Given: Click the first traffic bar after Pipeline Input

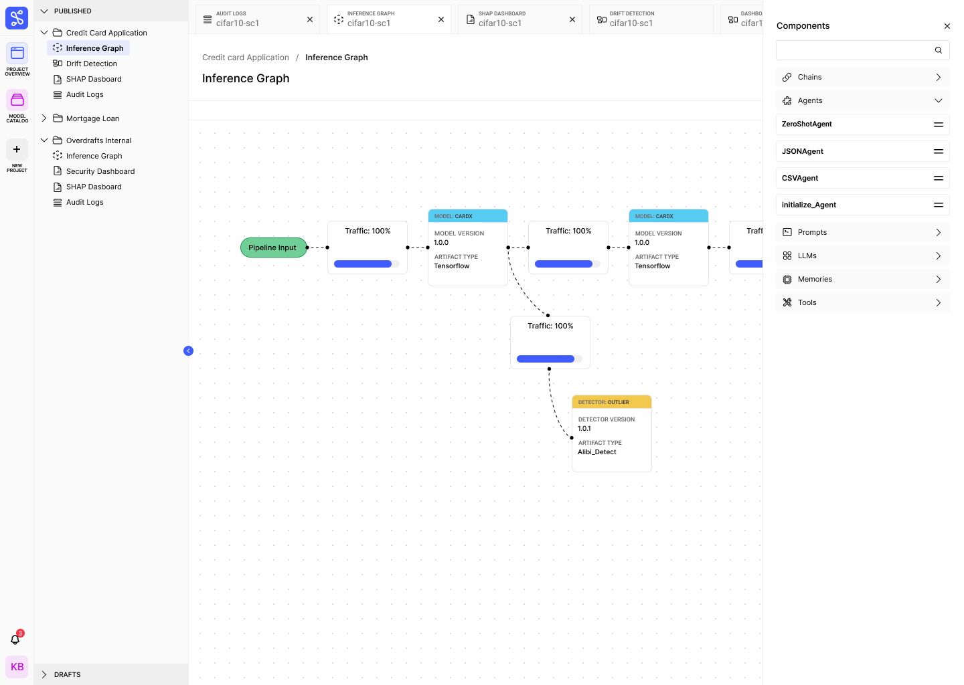Looking at the screenshot, I should [367, 264].
